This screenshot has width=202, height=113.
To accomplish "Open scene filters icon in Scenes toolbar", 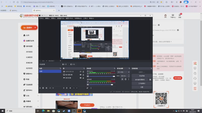I will (47, 88).
